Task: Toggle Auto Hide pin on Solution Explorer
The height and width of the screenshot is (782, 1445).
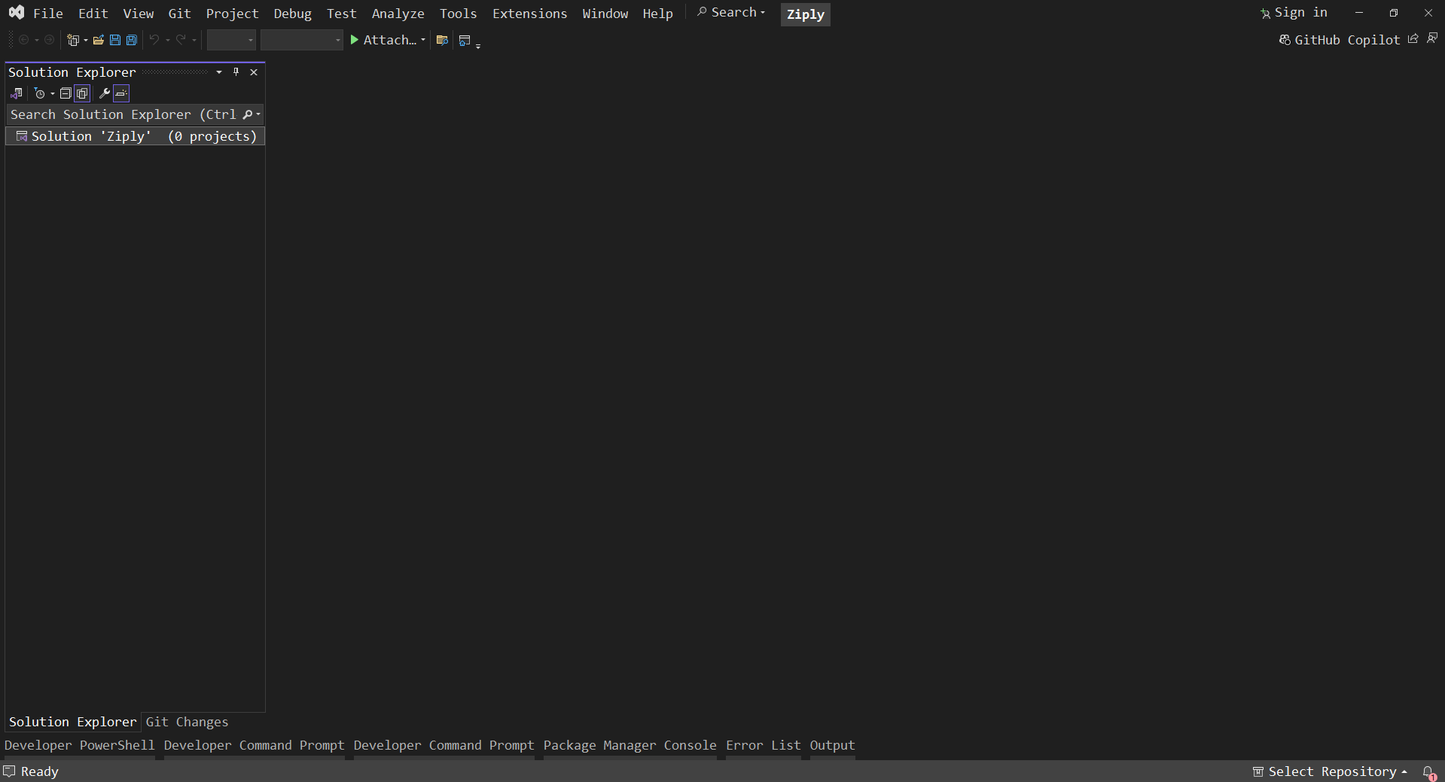Action: coord(236,72)
